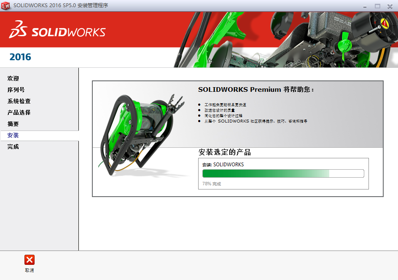Select the highlighted 安装 step
This screenshot has height=280, width=398.
[x=14, y=135]
